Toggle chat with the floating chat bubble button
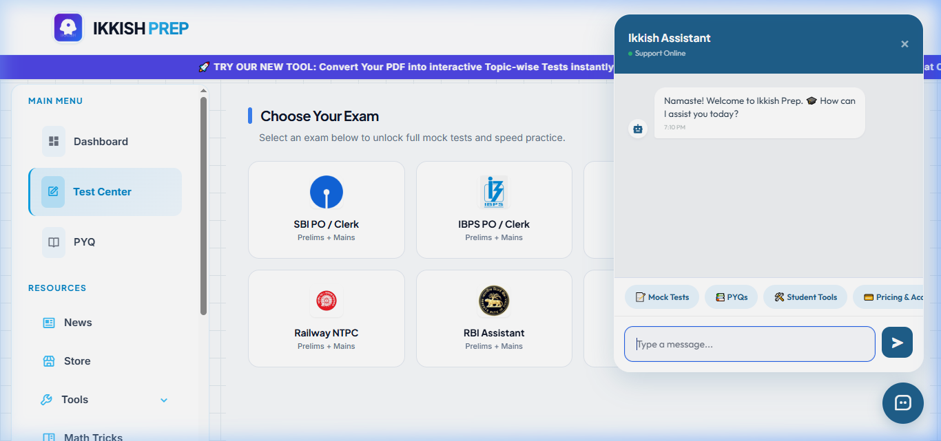Screen dimensions: 941x441 pyautogui.click(x=903, y=403)
